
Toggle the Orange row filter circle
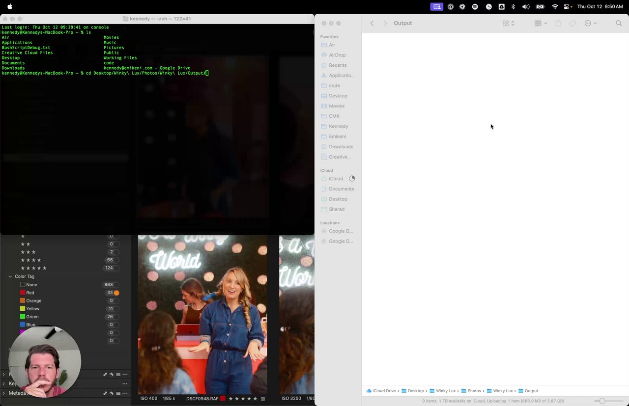tap(116, 301)
